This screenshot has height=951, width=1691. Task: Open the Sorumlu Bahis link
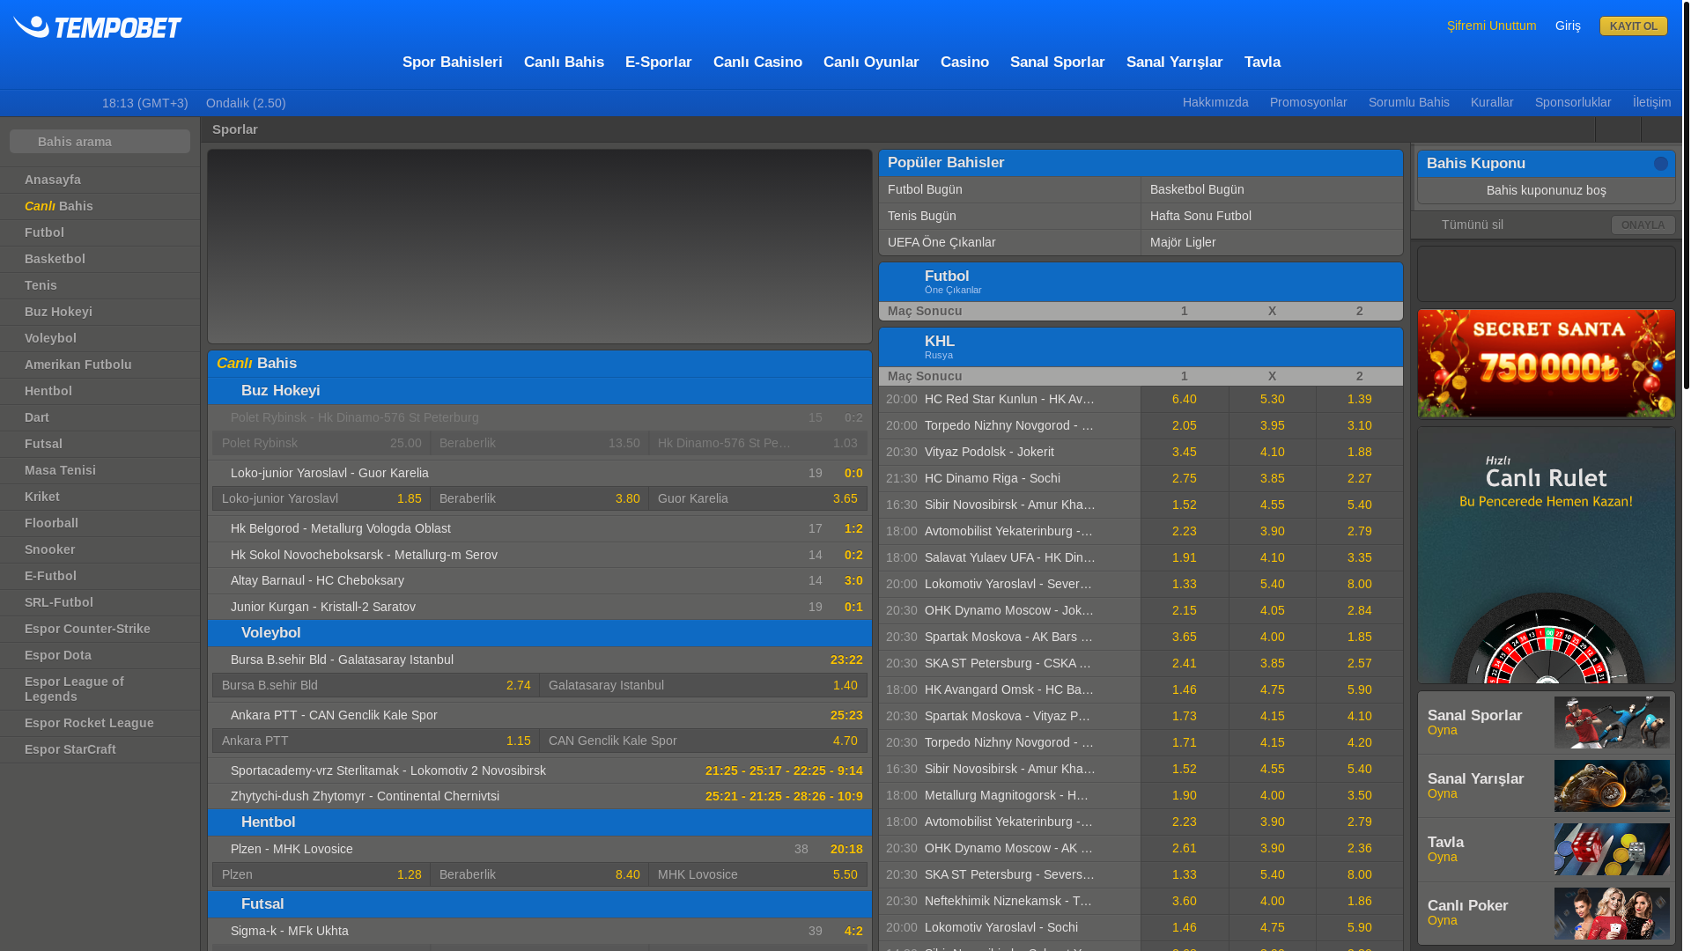click(1408, 102)
